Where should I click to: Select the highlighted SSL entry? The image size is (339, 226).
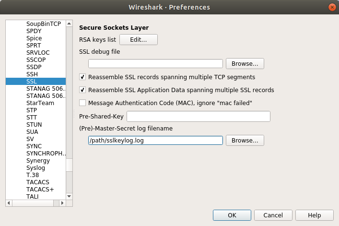[35, 81]
